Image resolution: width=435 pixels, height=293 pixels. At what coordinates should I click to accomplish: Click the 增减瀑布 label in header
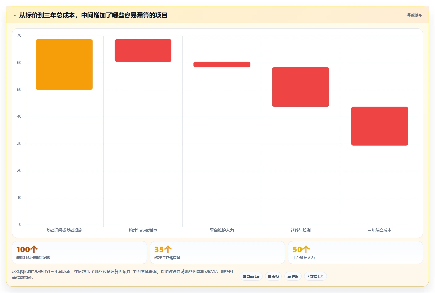[x=414, y=15]
